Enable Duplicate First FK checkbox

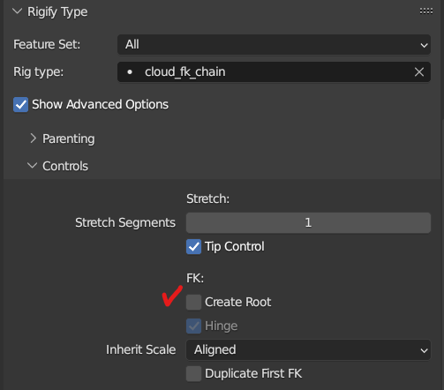click(x=193, y=374)
